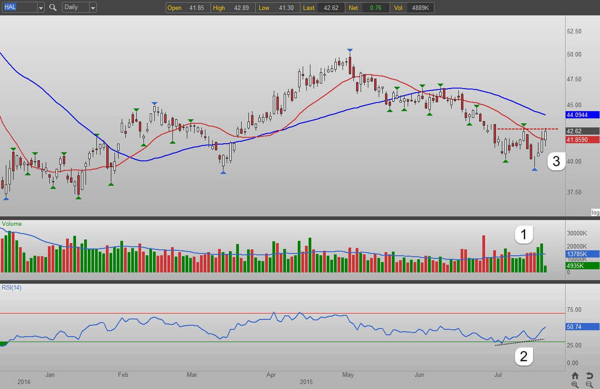
Task: Expand the Daily timeframe dropdown
Action: tap(93, 8)
